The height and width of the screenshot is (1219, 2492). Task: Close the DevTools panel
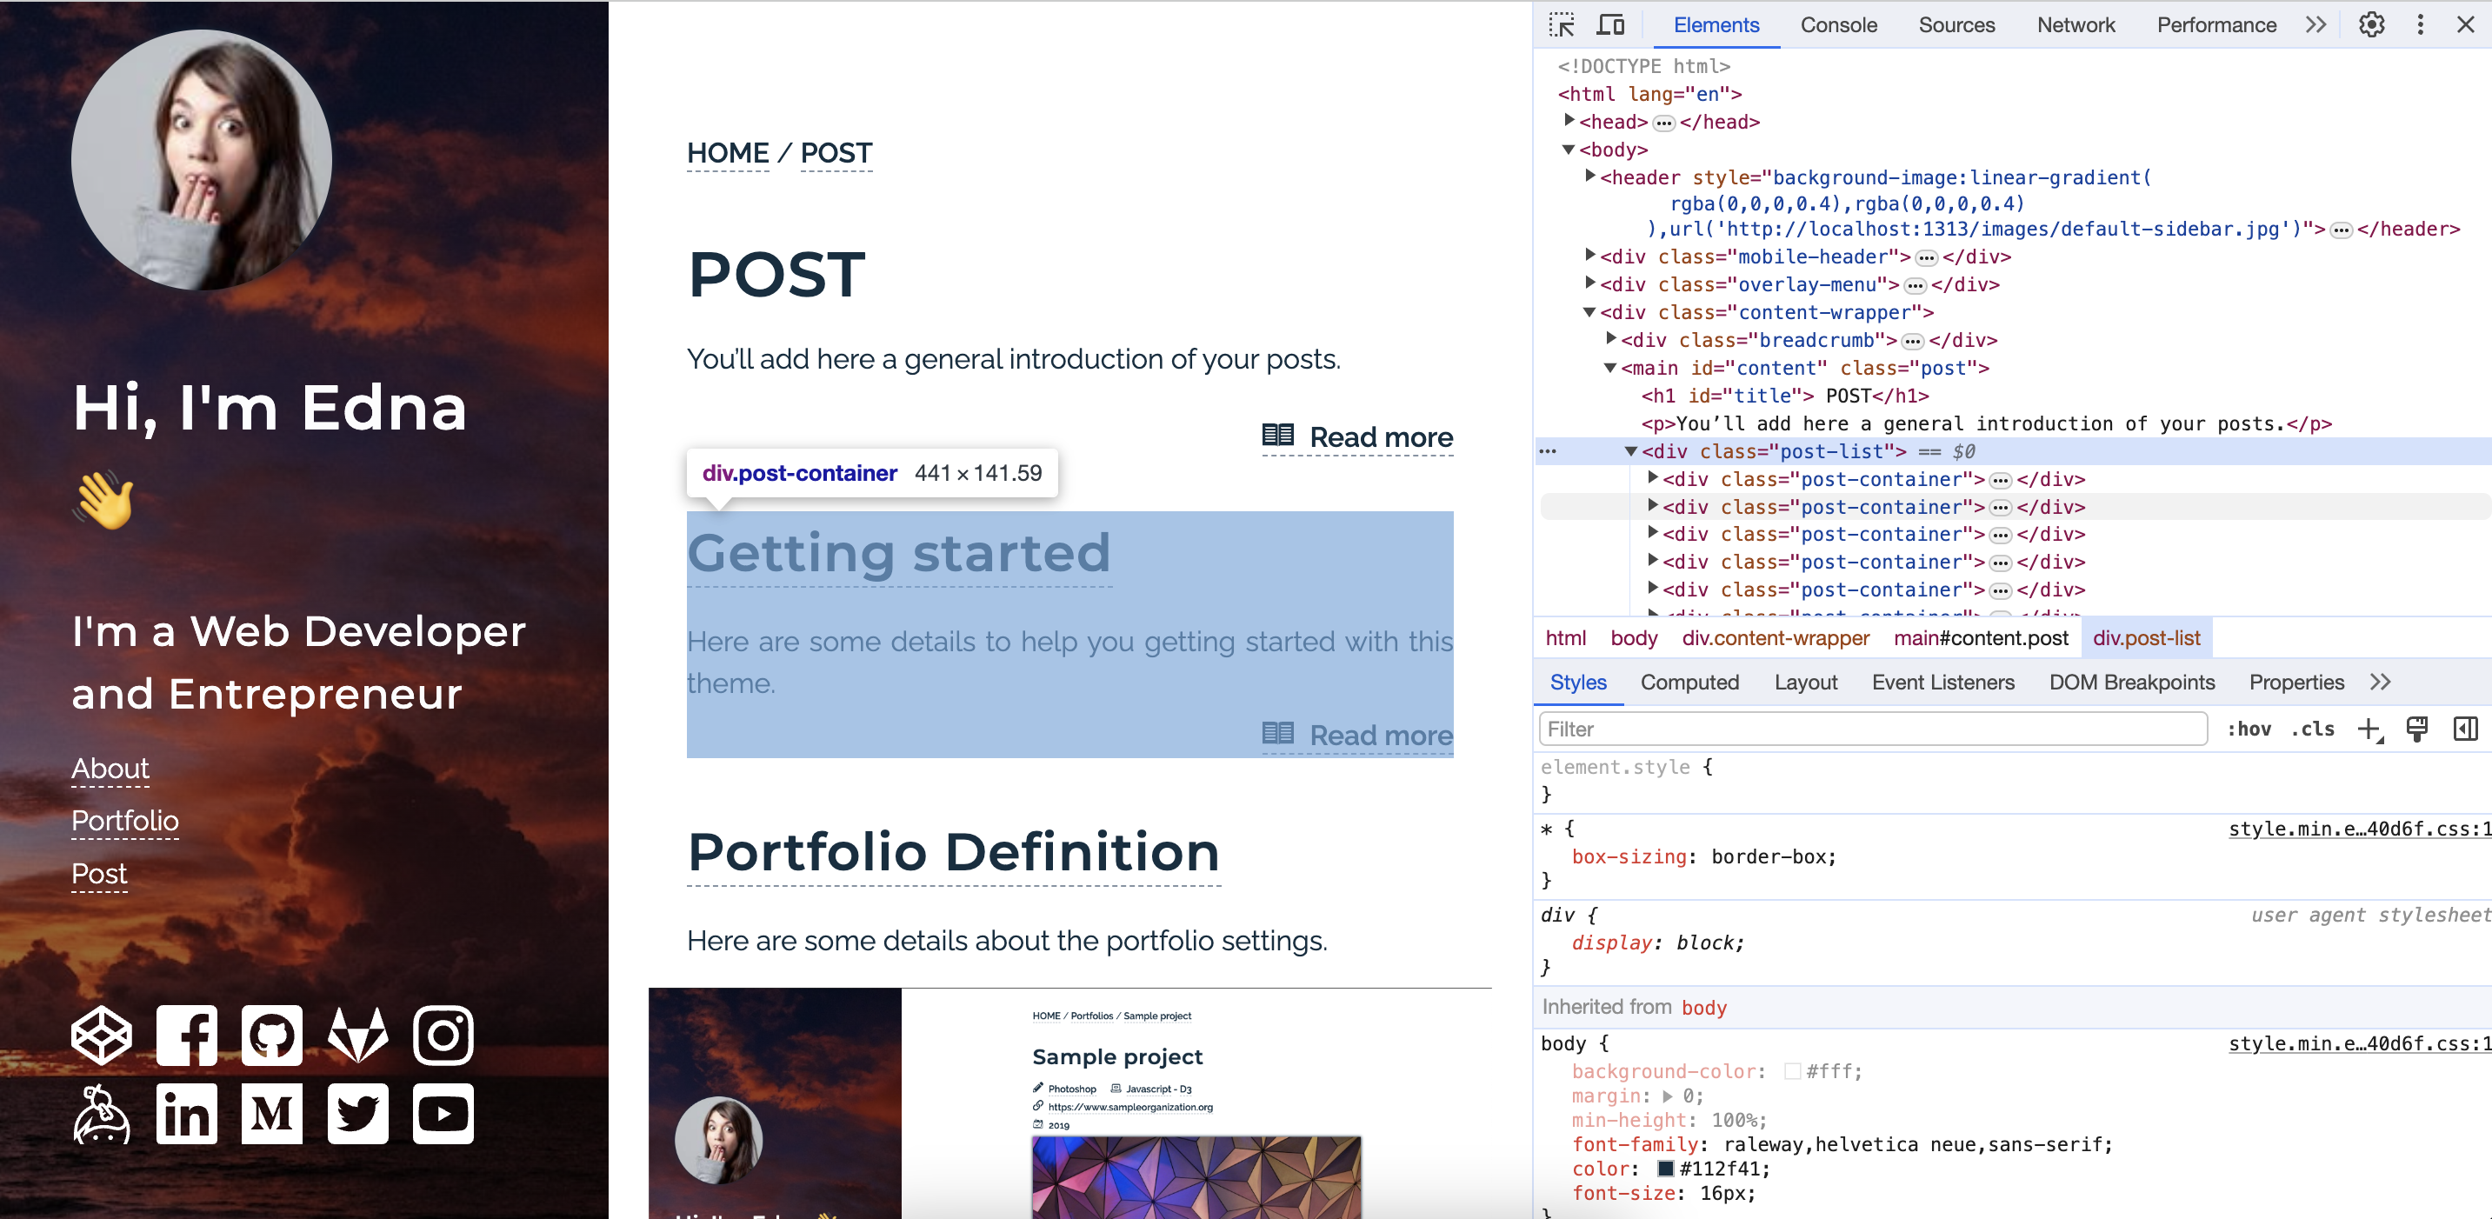pos(2465,25)
